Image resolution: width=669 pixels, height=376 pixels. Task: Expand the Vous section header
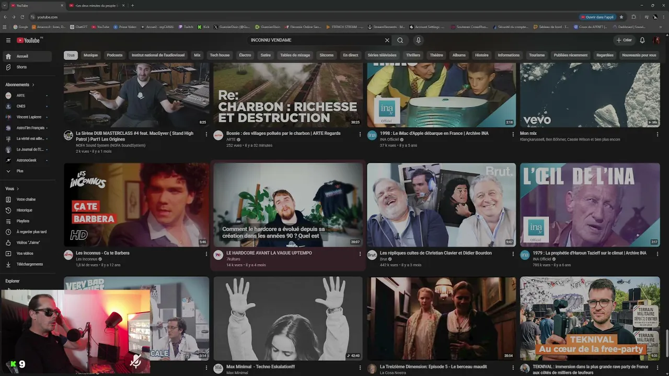(x=12, y=189)
